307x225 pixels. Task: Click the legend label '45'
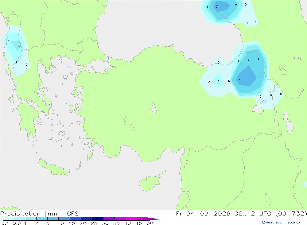(x=139, y=223)
